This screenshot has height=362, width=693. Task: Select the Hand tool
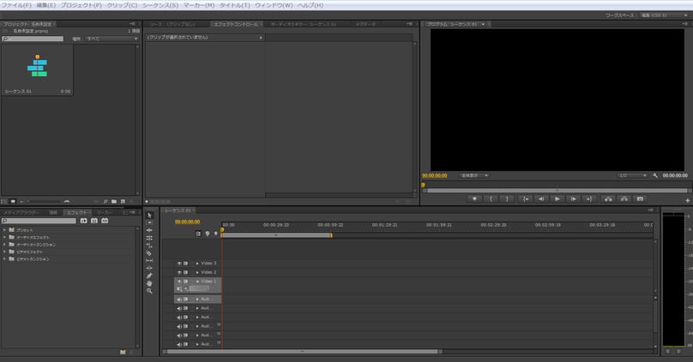pos(149,283)
